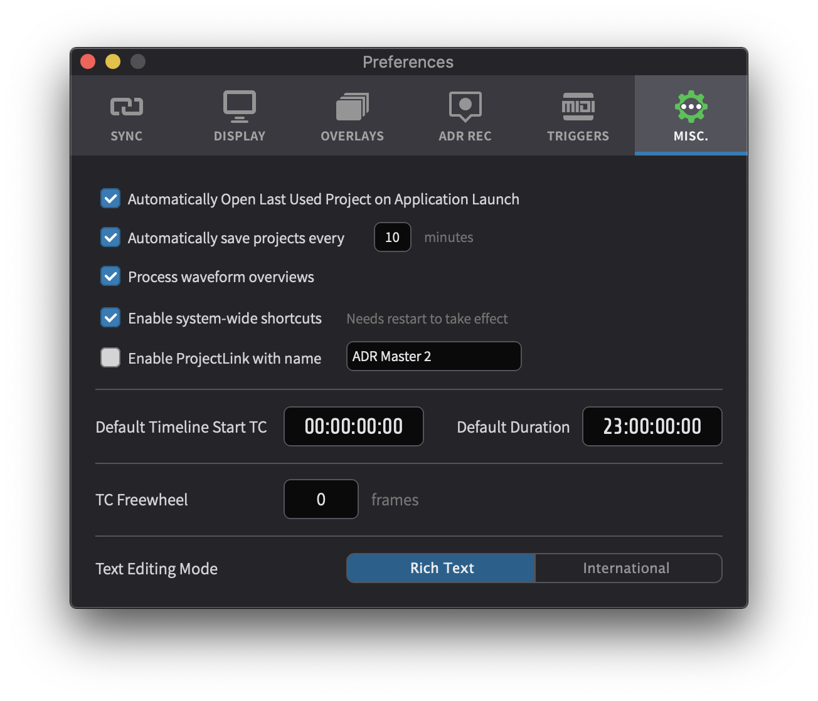Switch to the ADR REC tab label
This screenshot has height=701, width=818.
point(465,136)
